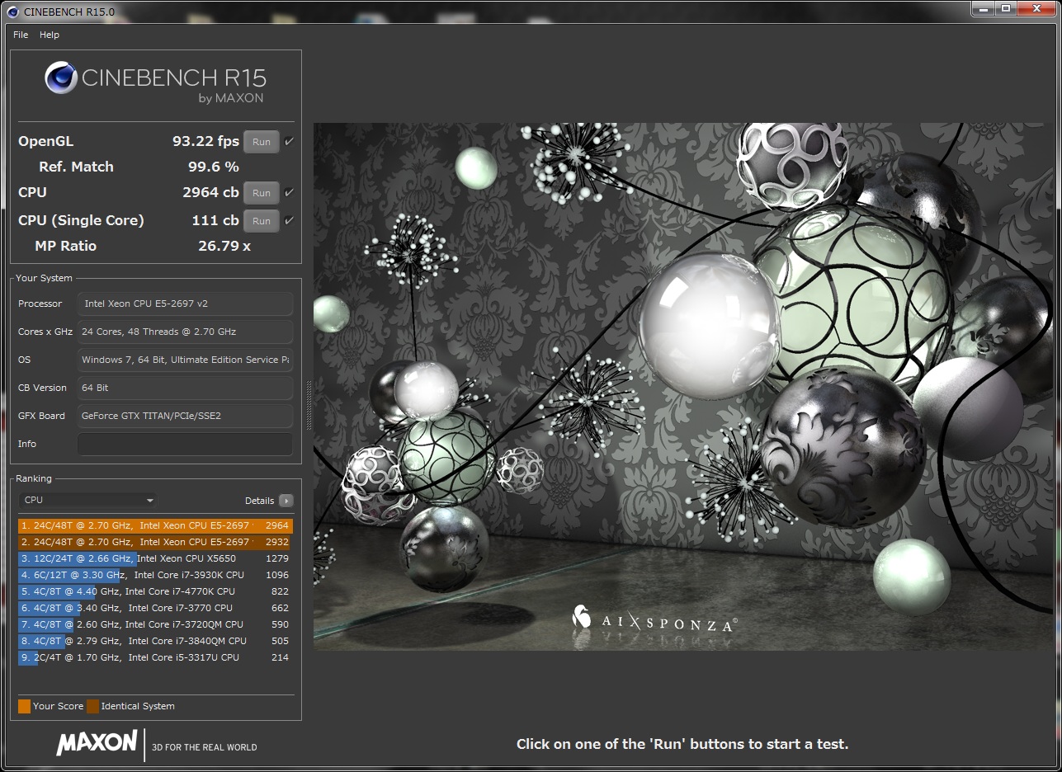This screenshot has width=1062, height=772.
Task: Click the Cinebench R15 logo sphere icon
Action: tap(61, 78)
